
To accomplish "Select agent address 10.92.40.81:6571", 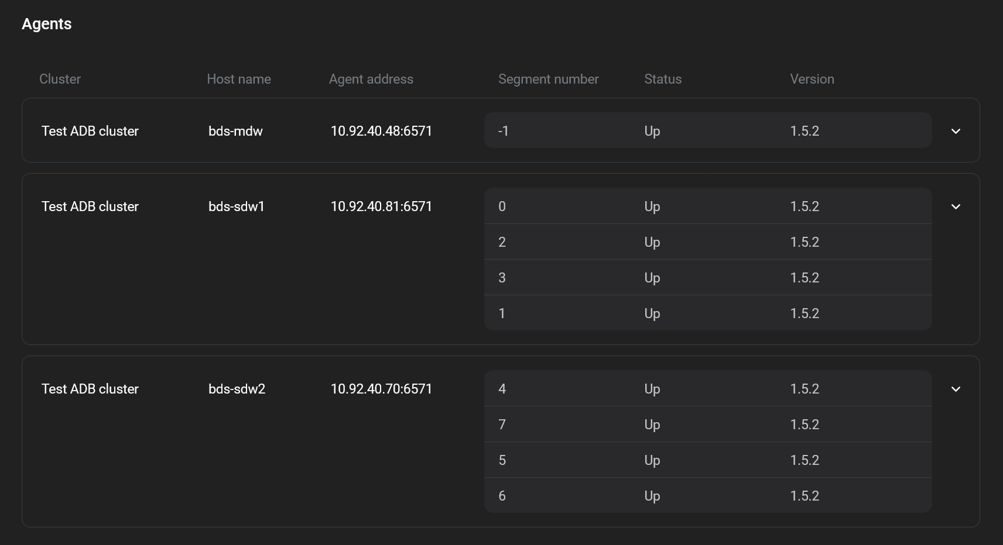I will click(x=381, y=206).
